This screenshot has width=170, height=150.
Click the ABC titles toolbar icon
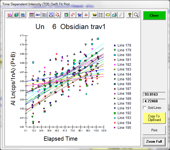tap(38, 15)
